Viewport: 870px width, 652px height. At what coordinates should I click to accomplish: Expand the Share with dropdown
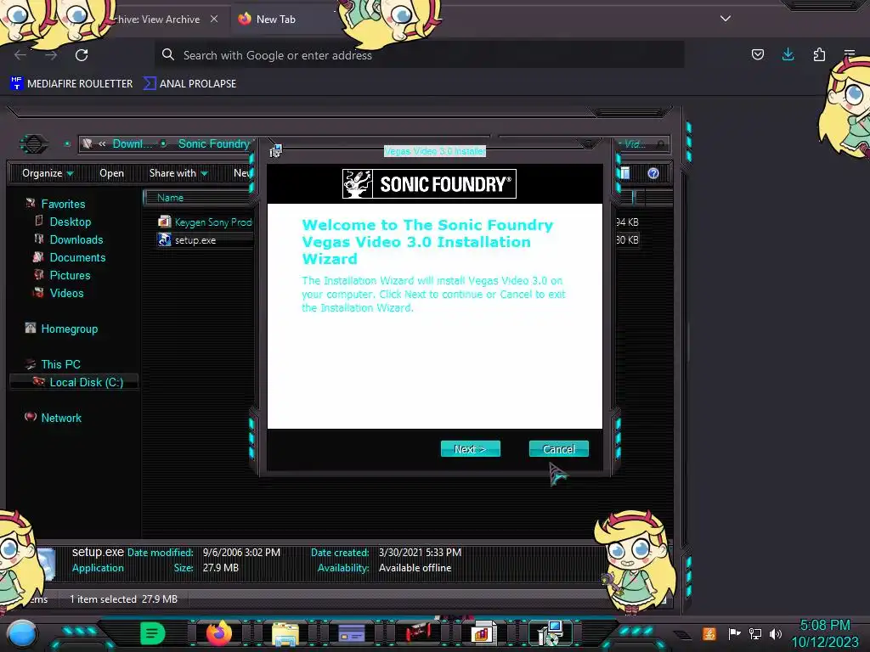178,173
